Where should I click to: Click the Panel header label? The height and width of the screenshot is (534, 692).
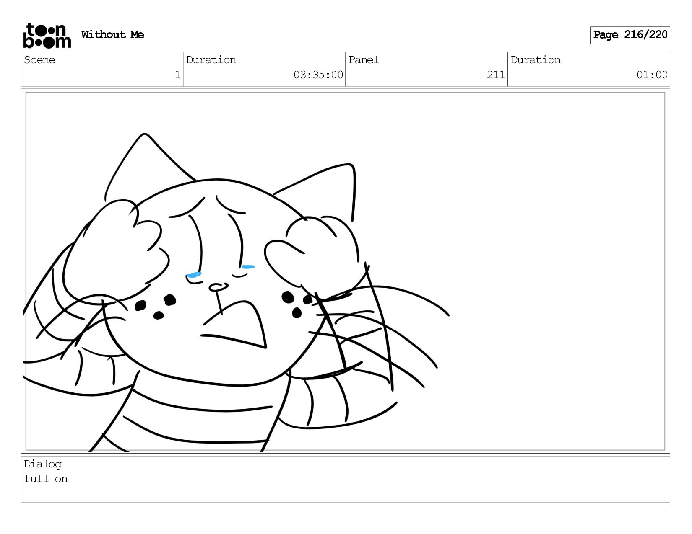click(364, 60)
